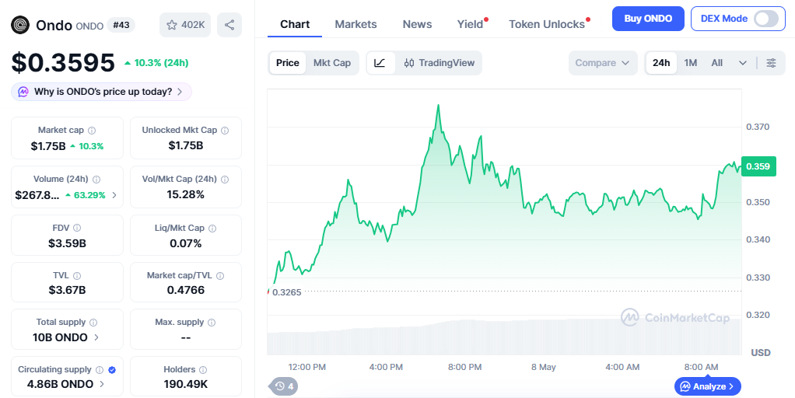Open the Yield tab

click(470, 24)
